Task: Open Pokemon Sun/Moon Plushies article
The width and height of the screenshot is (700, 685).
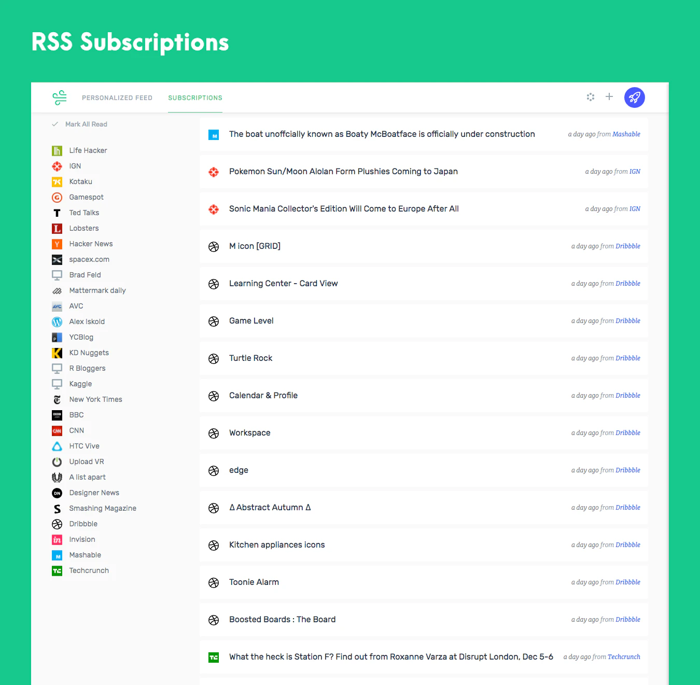Action: [x=343, y=171]
